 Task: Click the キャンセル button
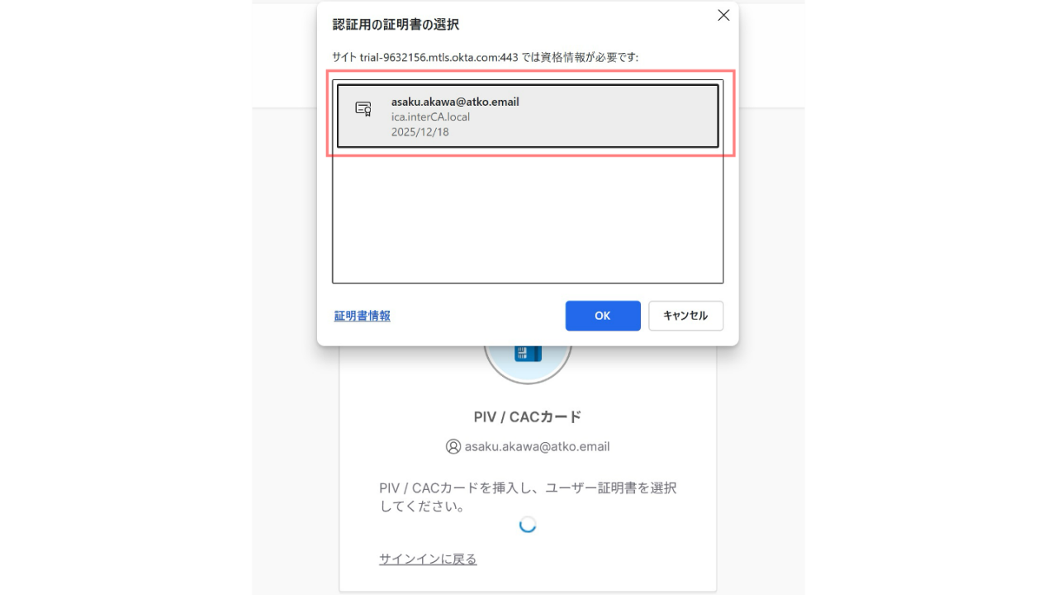click(x=685, y=316)
